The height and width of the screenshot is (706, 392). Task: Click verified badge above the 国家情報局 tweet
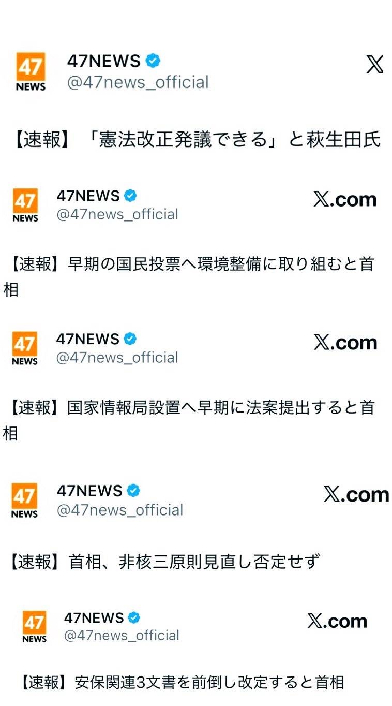coord(131,339)
